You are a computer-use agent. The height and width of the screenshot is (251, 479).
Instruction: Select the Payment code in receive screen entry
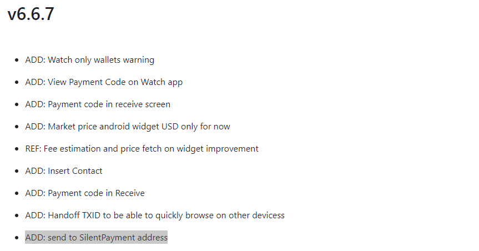[98, 104]
